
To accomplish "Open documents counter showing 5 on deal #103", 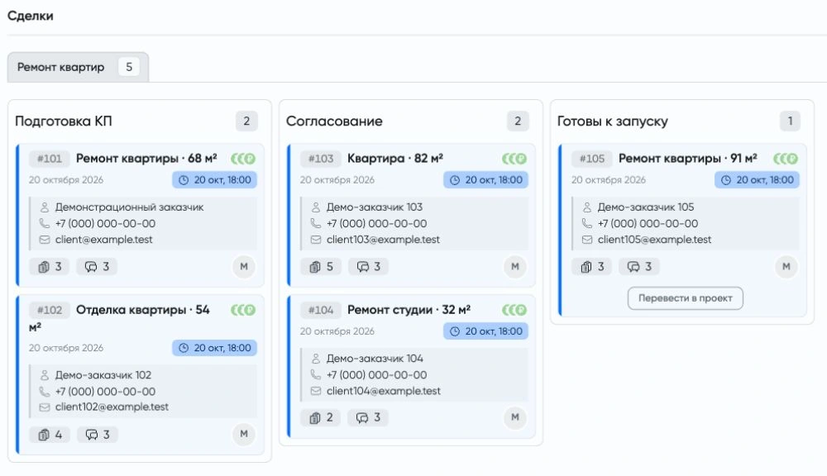I will 321,267.
